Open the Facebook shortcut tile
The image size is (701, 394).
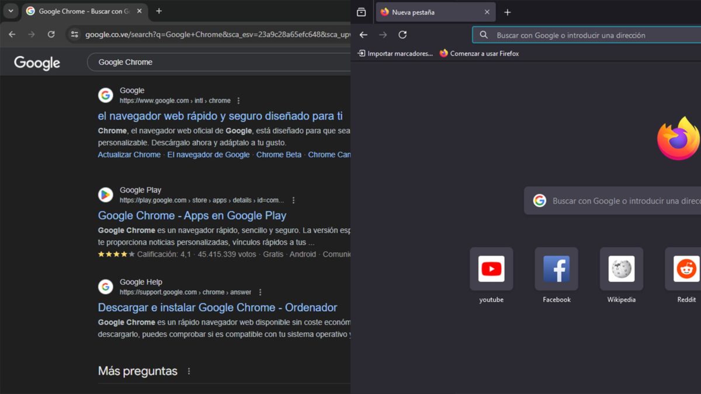[x=556, y=269]
